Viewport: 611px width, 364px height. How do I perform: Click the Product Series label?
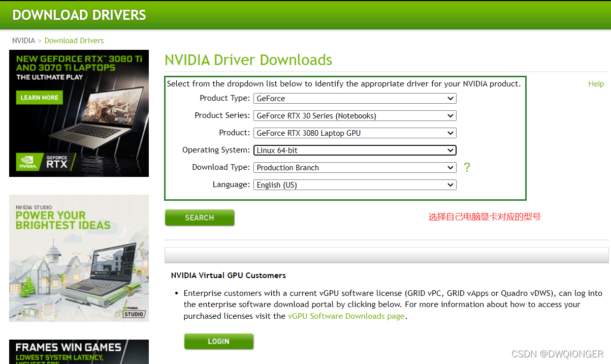pos(222,115)
